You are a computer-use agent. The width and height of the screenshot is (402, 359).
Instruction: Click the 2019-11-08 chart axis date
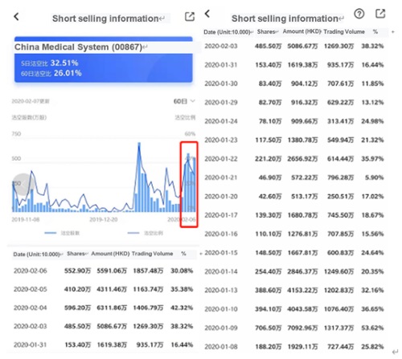pyautogui.click(x=26, y=220)
